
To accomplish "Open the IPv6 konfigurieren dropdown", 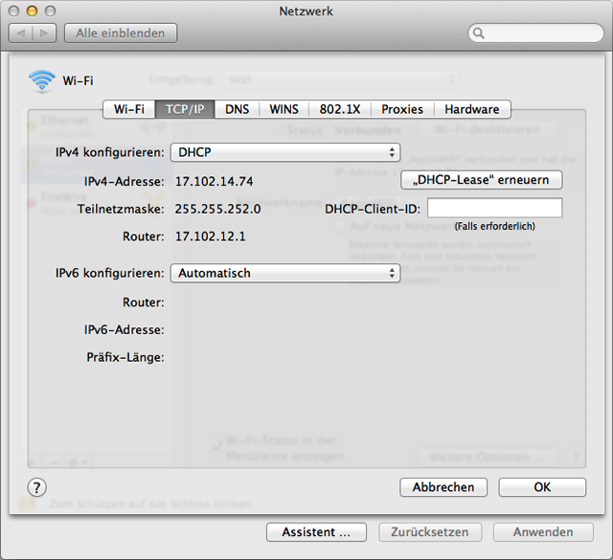I will pos(285,273).
